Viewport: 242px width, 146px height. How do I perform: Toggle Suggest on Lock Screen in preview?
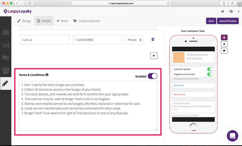[210, 74]
